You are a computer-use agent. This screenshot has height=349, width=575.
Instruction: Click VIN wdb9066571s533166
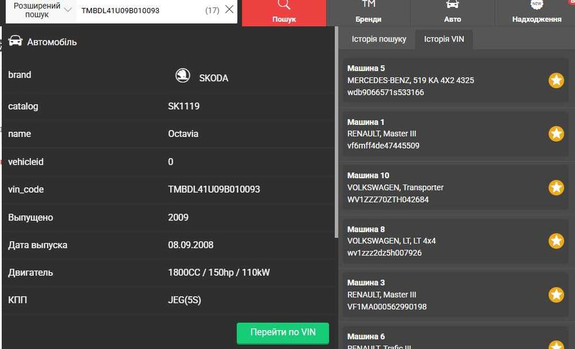[385, 93]
